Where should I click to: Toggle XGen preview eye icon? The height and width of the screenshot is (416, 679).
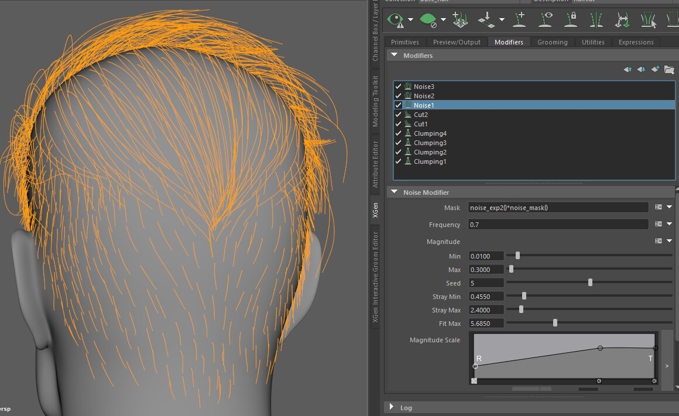(395, 20)
